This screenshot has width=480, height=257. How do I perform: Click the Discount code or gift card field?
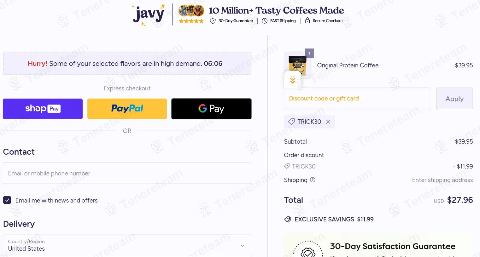point(357,98)
